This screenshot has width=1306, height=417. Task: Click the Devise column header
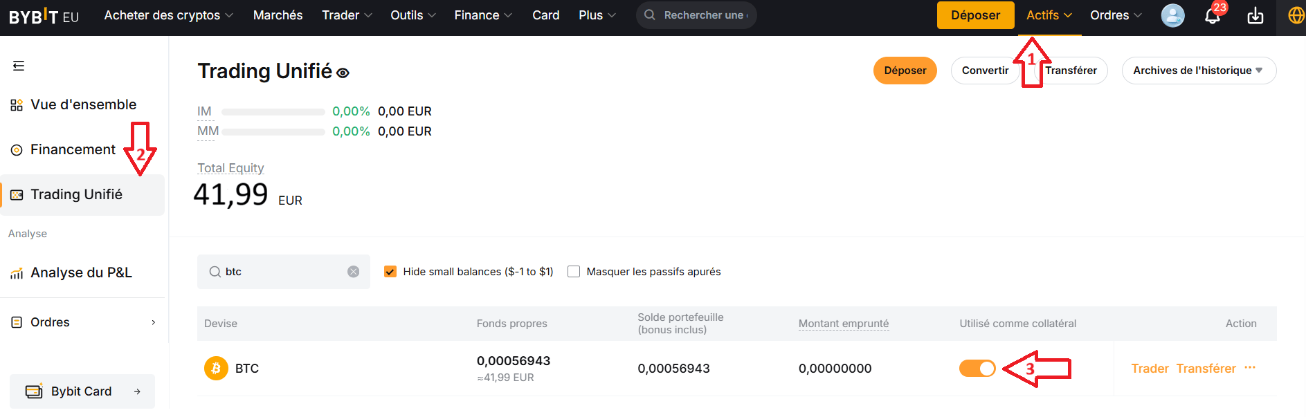[x=221, y=324]
